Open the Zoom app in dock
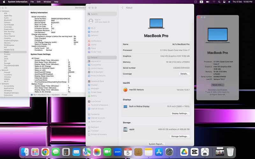 point(118,152)
